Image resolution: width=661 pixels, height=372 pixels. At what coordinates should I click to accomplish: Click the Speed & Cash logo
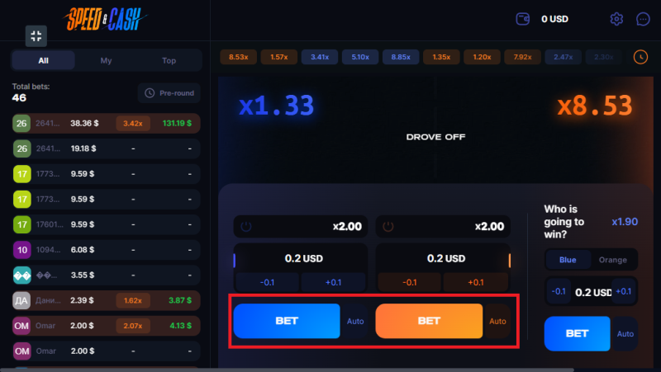105,19
